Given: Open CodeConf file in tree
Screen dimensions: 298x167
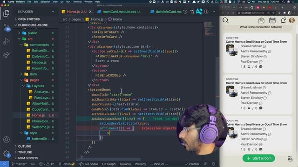Looking at the screenshot, I should (41, 109).
